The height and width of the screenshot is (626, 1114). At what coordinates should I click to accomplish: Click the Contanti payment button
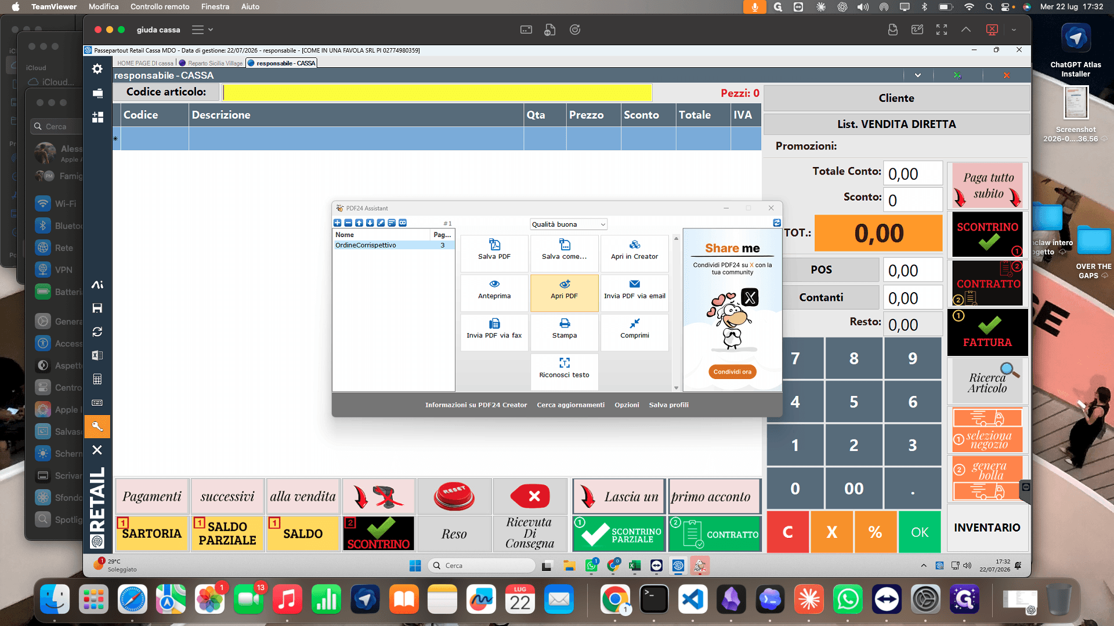point(821,297)
